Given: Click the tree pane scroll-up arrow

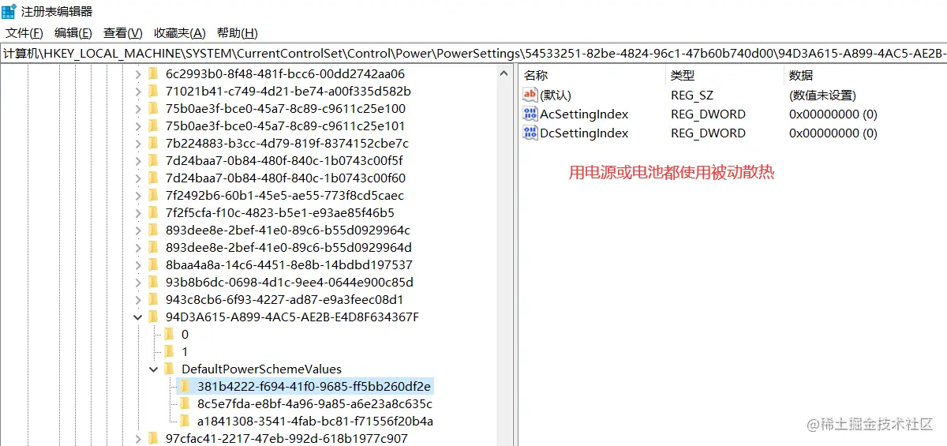Looking at the screenshot, I should 503,73.
